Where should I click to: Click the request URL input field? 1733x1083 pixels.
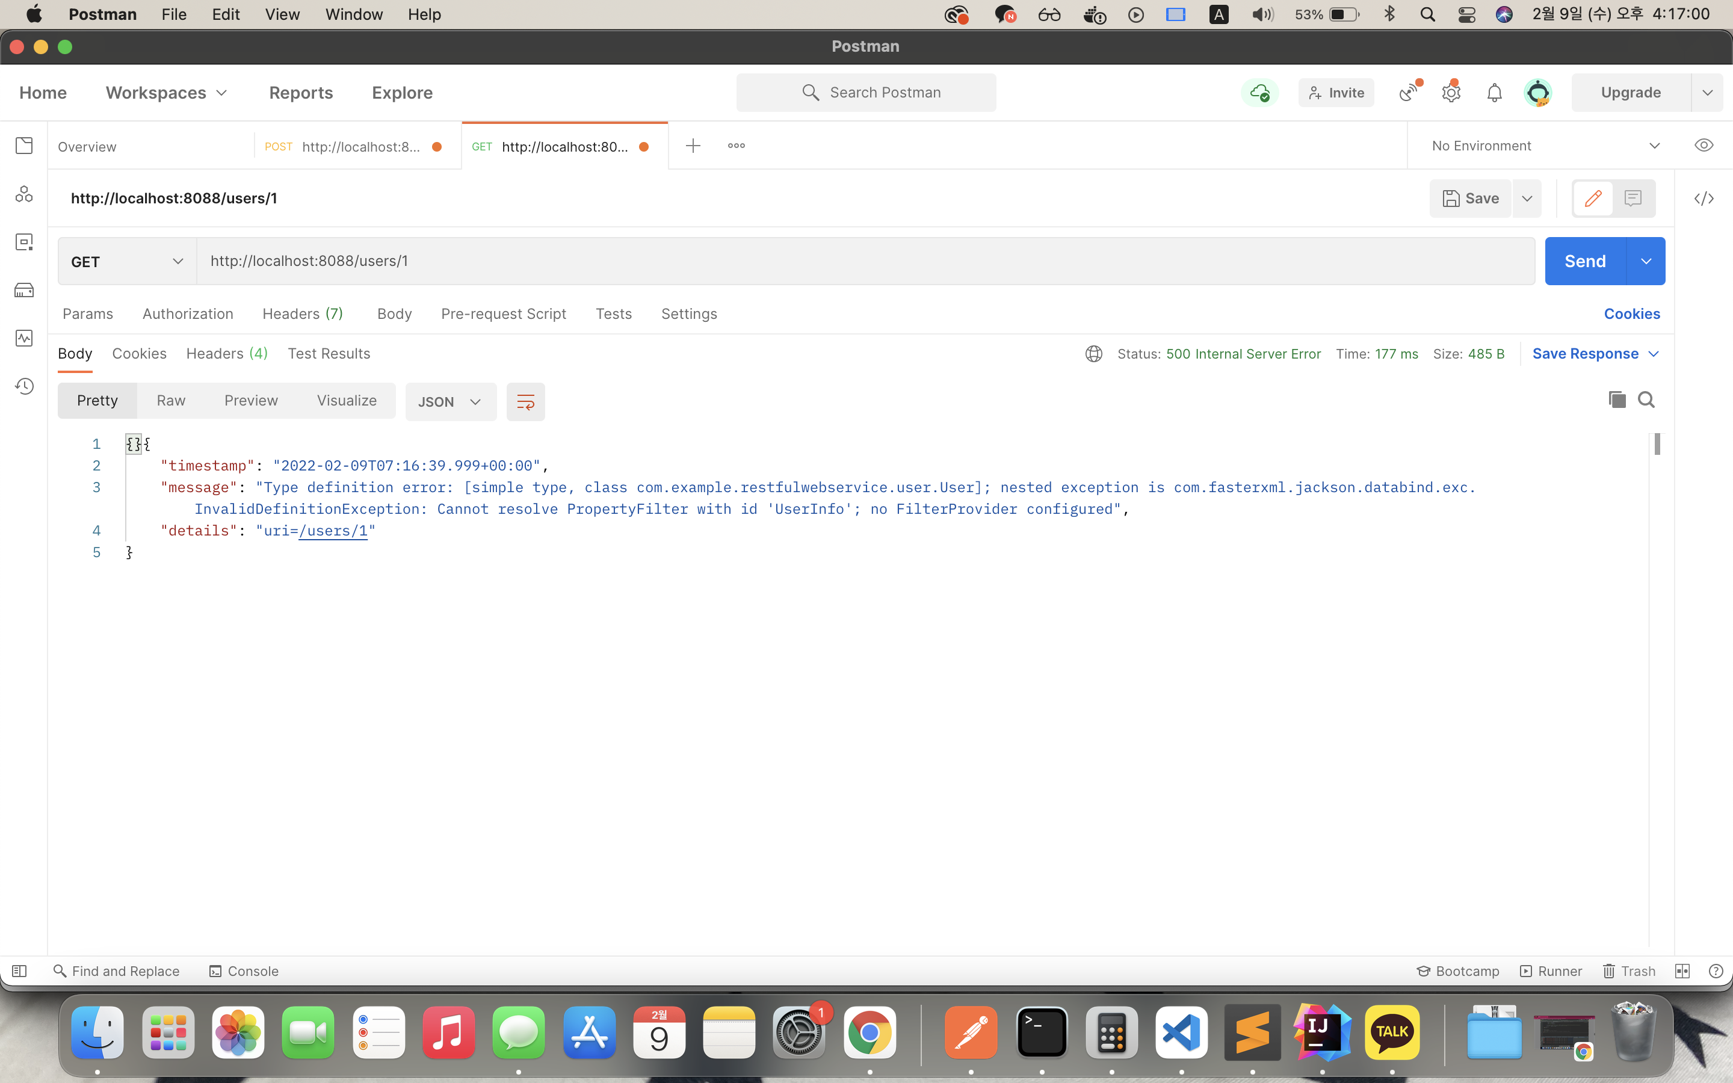[859, 262]
